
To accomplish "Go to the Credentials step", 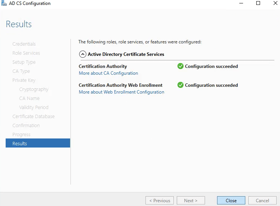I will pyautogui.click(x=24, y=44).
